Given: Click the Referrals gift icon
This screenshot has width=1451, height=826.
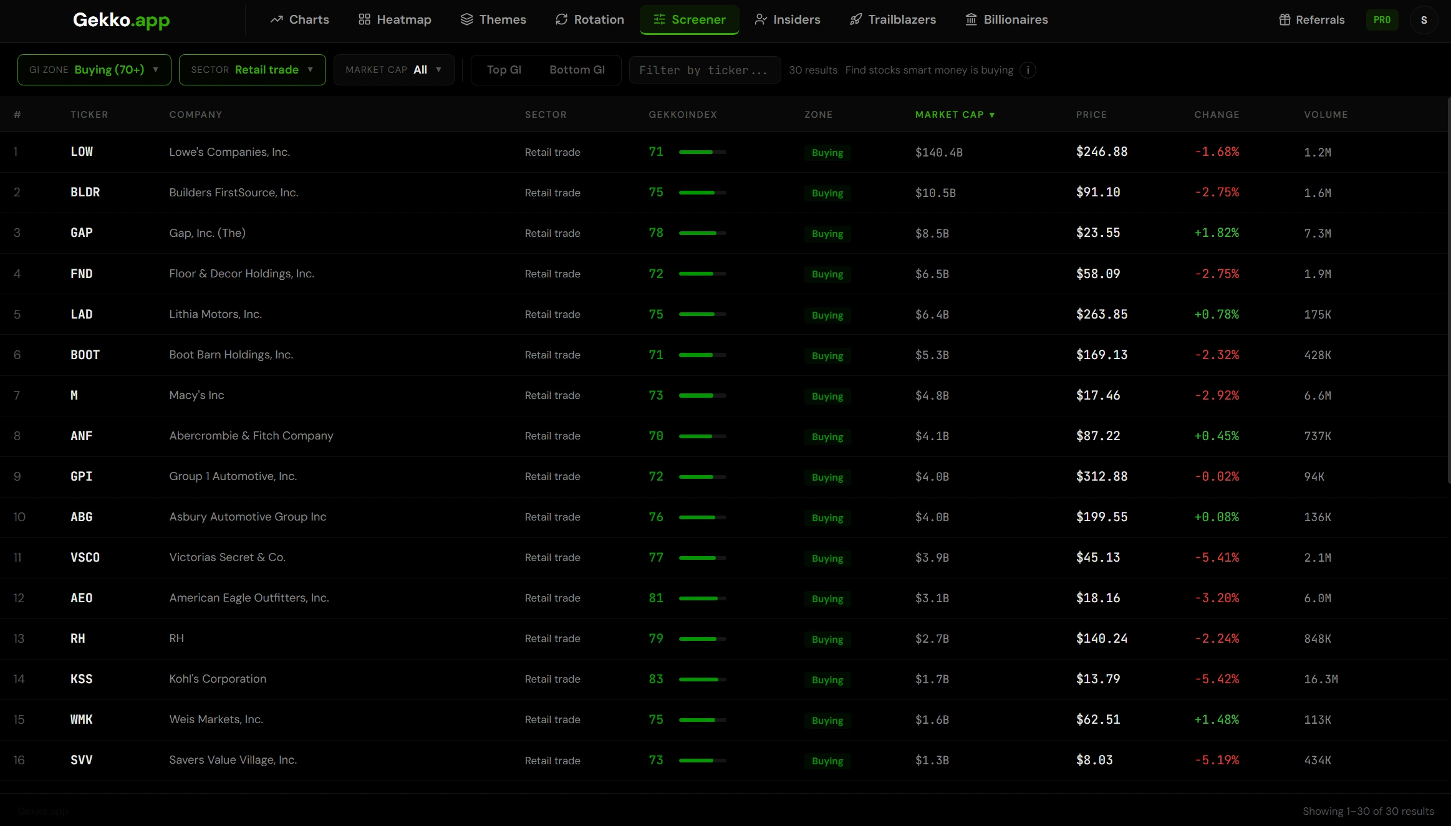Looking at the screenshot, I should point(1285,20).
